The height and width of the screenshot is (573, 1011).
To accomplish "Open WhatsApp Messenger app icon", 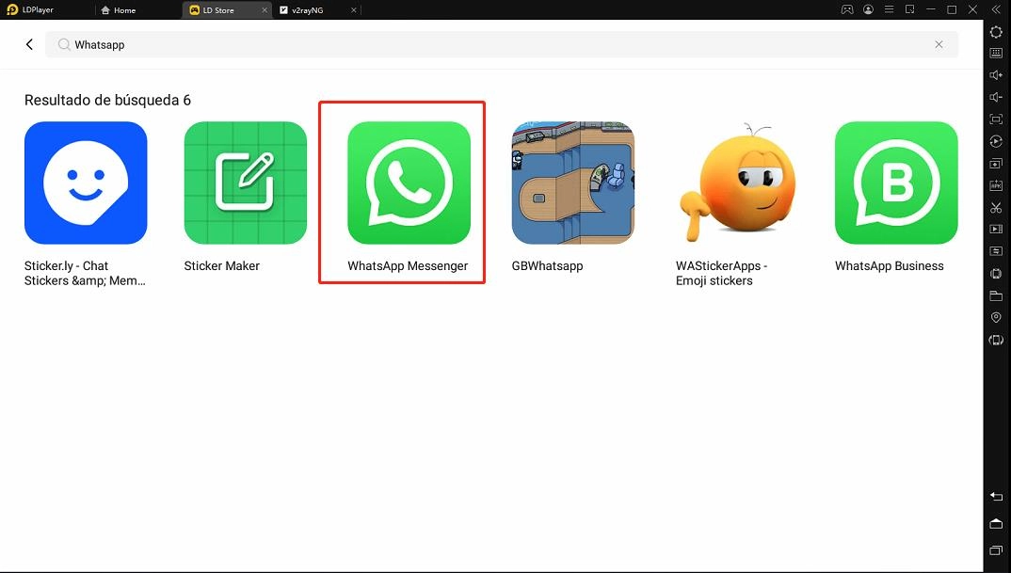I will point(409,183).
